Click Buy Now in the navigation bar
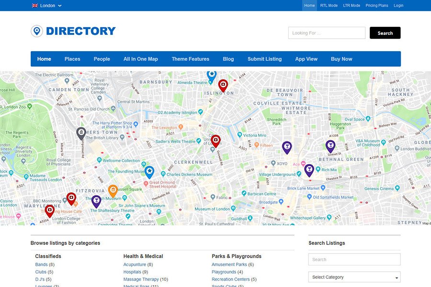The height and width of the screenshot is (287, 431). click(x=341, y=59)
